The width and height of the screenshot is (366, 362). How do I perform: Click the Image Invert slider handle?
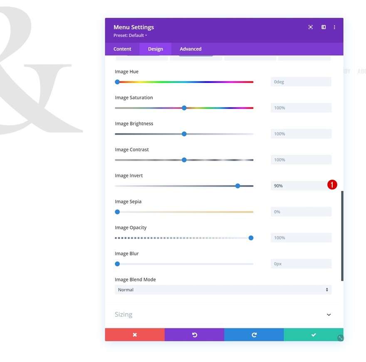pos(237,186)
